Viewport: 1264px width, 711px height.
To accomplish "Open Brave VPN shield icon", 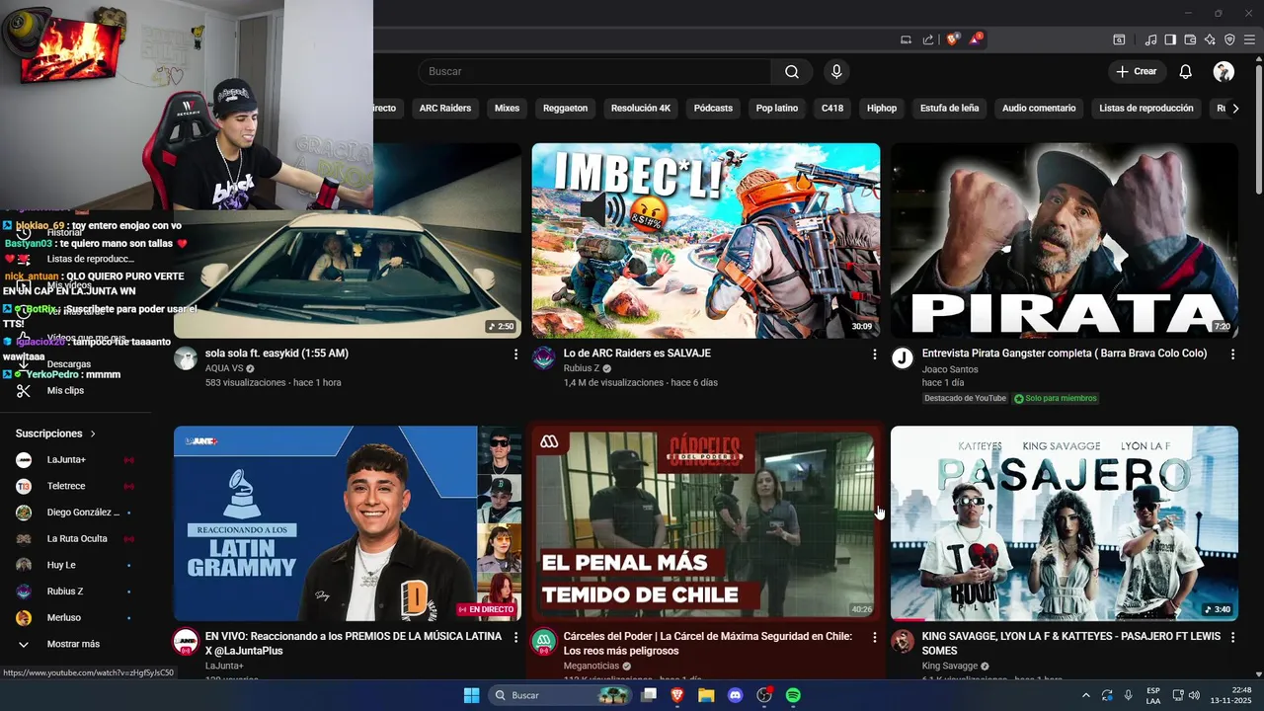I will 1229,39.
